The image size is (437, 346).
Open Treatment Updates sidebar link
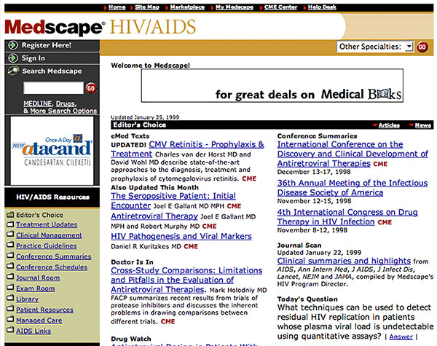pyautogui.click(x=47, y=225)
